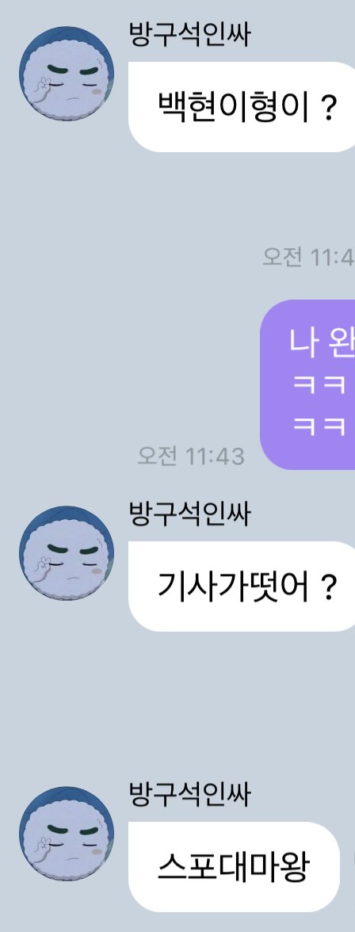View profile picture next to 스포대마왕 message

(66, 834)
